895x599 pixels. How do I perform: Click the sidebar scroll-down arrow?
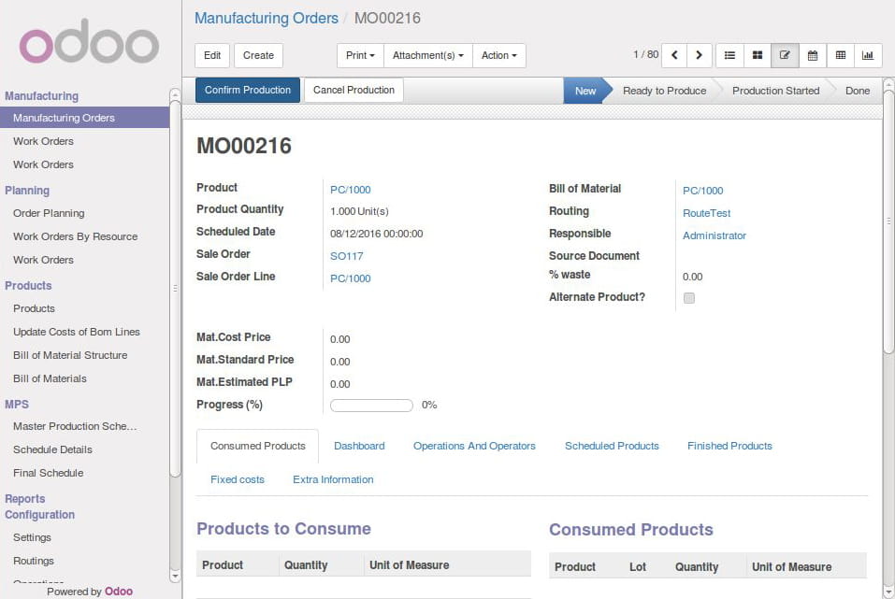[x=175, y=577]
